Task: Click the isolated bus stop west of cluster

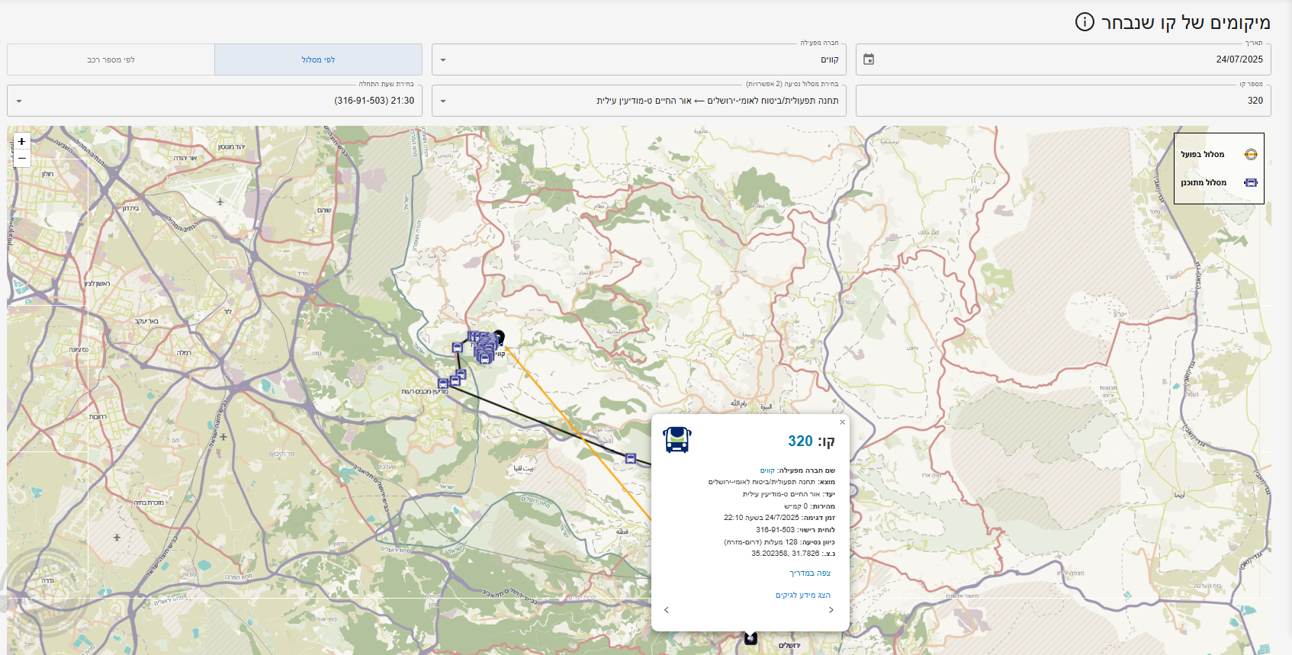Action: [x=458, y=348]
